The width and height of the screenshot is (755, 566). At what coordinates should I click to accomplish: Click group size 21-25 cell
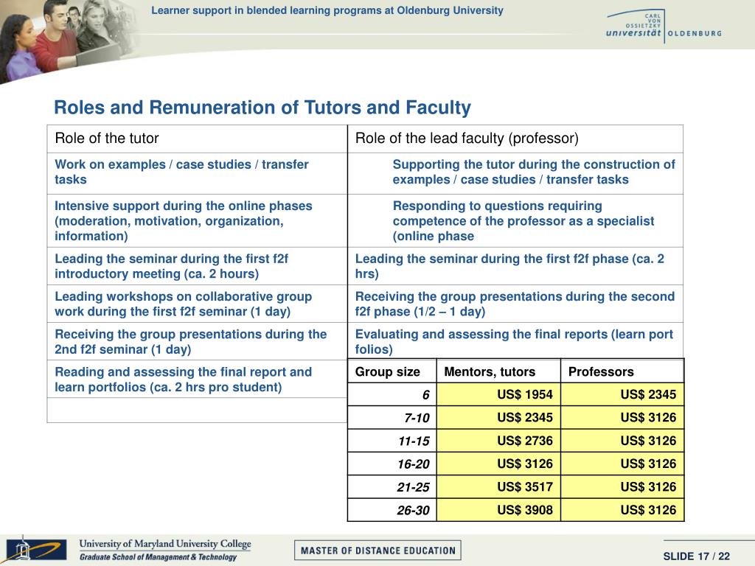click(x=392, y=487)
